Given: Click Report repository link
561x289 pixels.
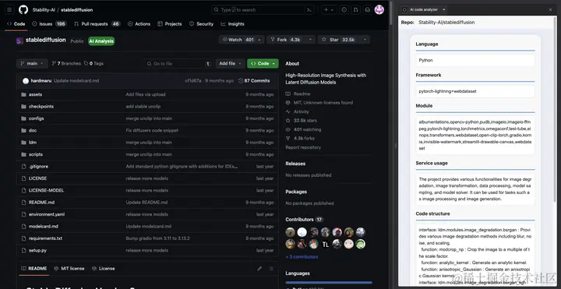Looking at the screenshot, I should pyautogui.click(x=303, y=147).
